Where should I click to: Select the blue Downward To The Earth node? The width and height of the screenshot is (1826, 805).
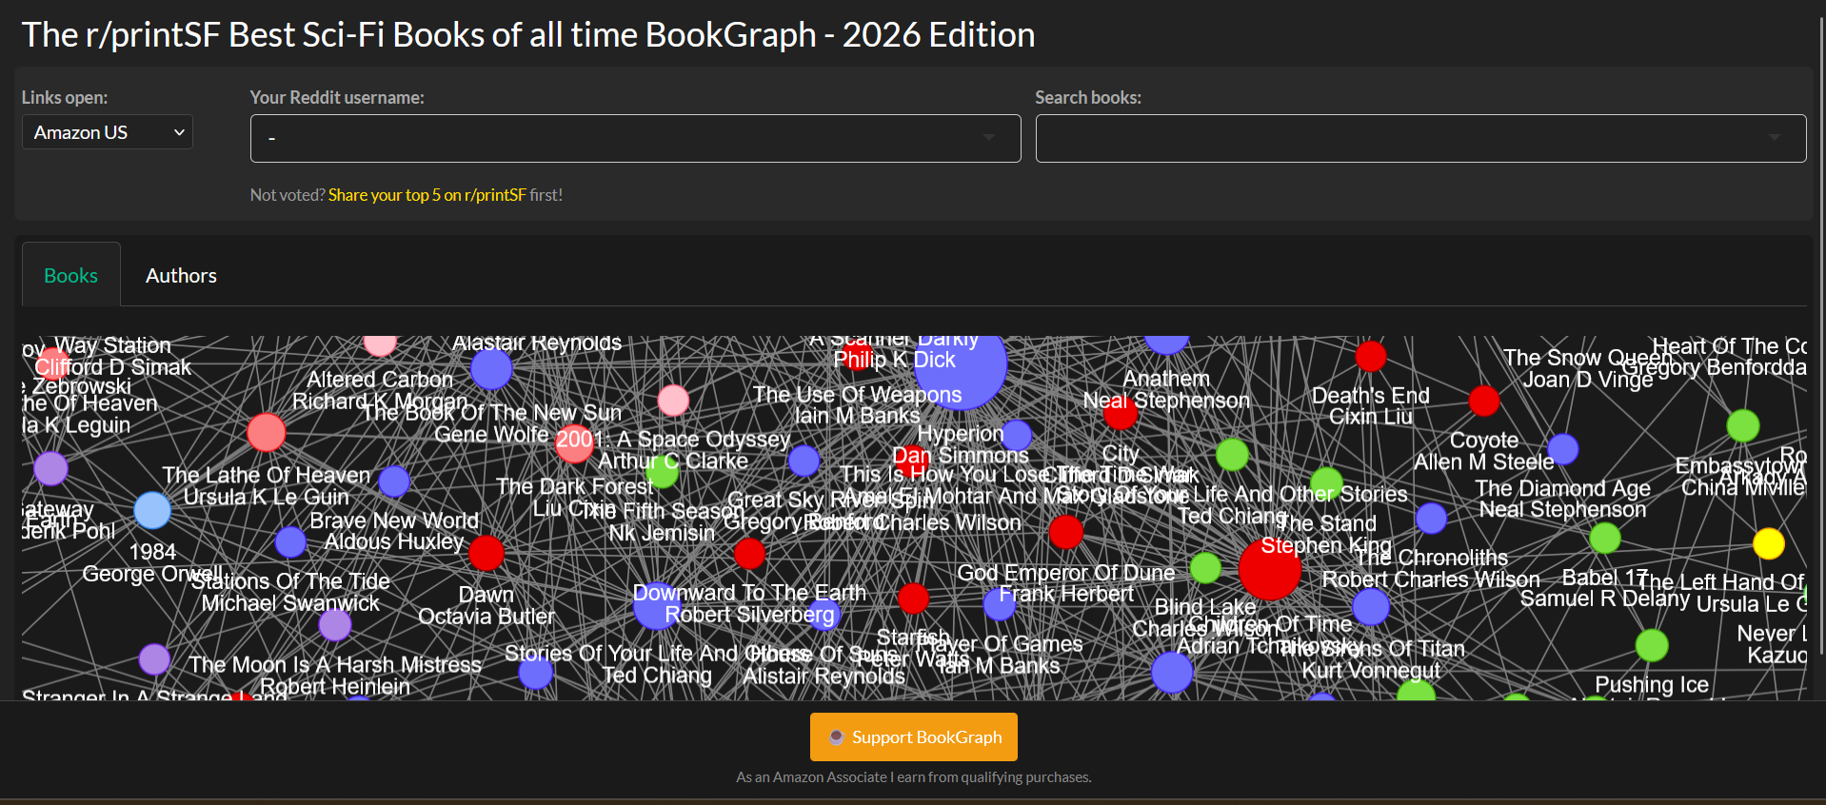tap(657, 606)
